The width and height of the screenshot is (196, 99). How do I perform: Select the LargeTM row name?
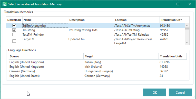pyautogui.click(x=28, y=39)
